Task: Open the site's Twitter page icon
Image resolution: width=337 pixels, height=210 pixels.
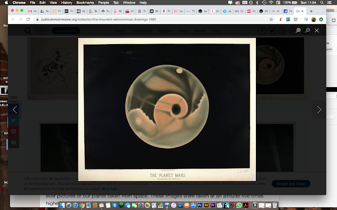Action: point(272,31)
